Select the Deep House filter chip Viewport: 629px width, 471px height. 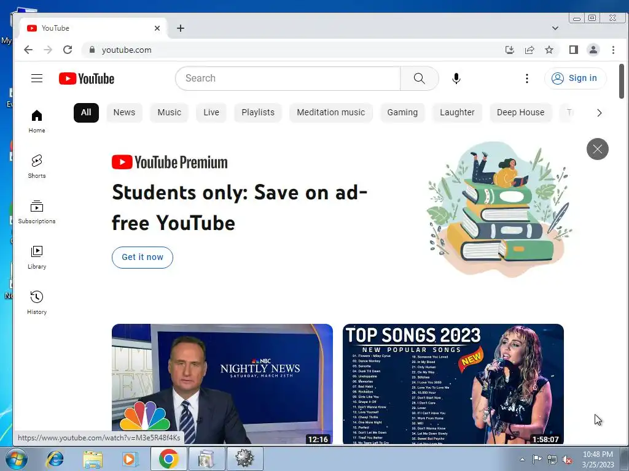point(521,113)
